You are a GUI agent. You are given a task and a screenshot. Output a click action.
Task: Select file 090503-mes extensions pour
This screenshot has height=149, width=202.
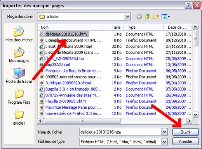click(x=73, y=77)
